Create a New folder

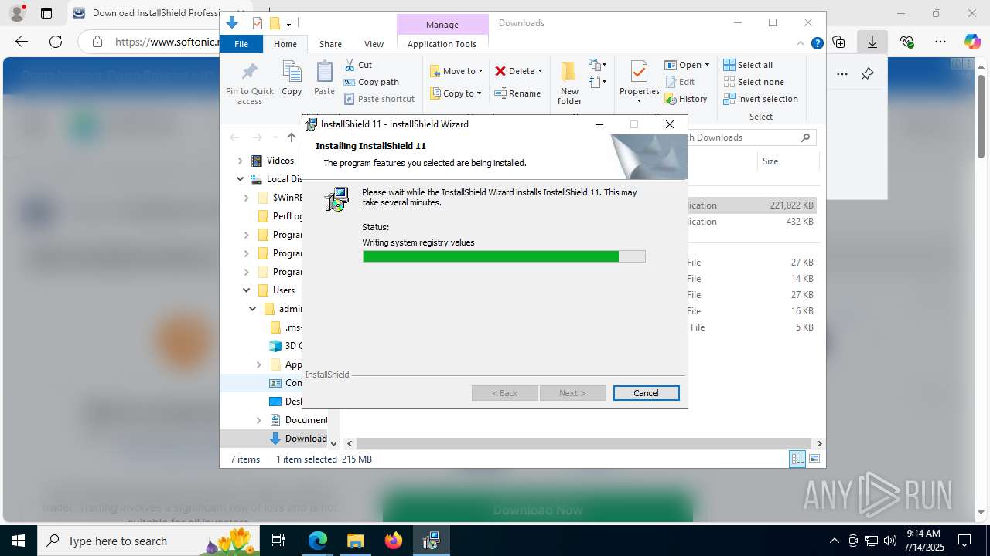click(x=569, y=83)
